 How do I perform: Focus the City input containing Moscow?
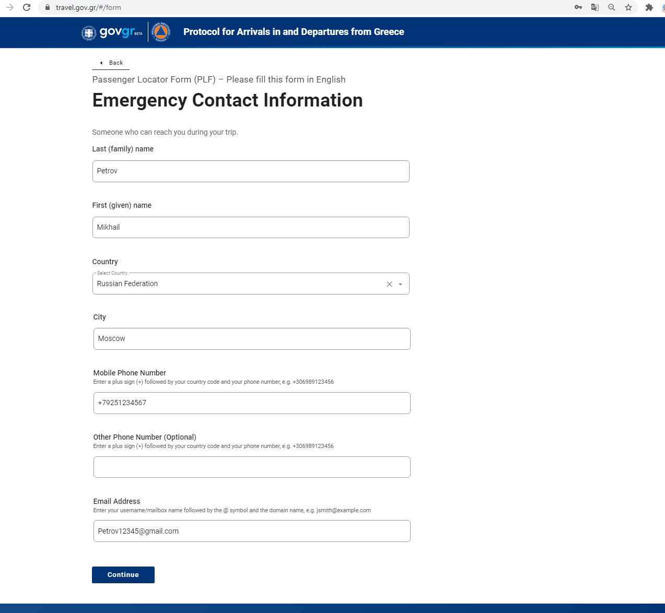coord(252,339)
